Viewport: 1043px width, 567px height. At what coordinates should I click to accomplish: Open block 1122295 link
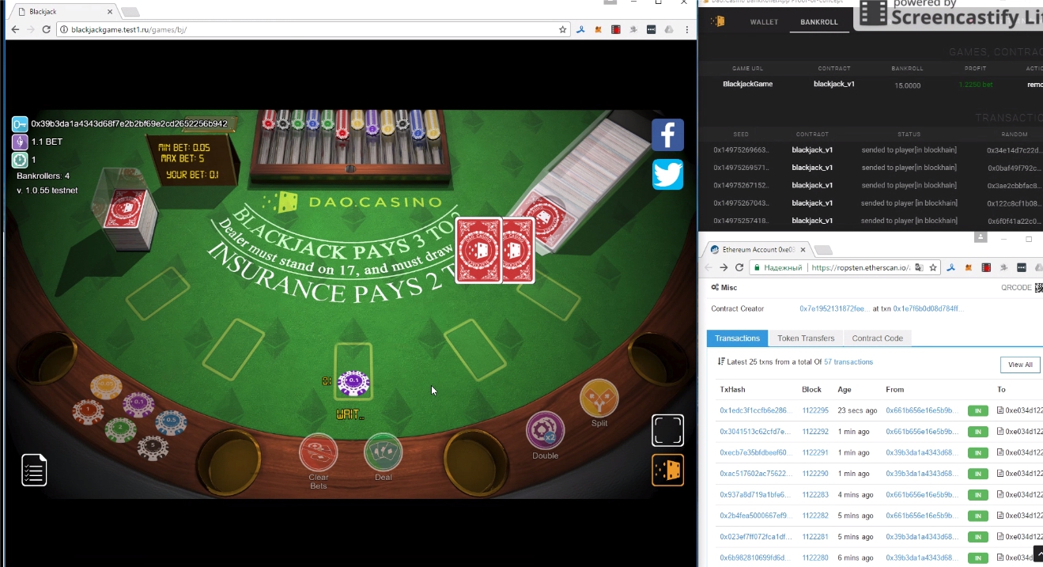(x=815, y=411)
